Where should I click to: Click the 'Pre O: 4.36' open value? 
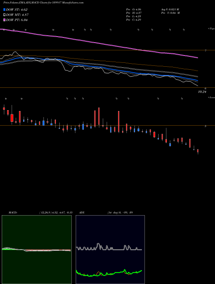click(x=134, y=9)
